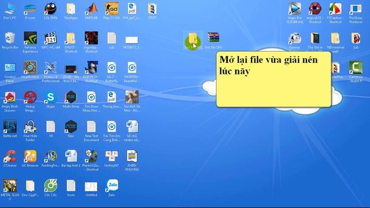Select the Trai Tim Em Cung Biet audio file
Screen dimensions: 370x208
112,131
